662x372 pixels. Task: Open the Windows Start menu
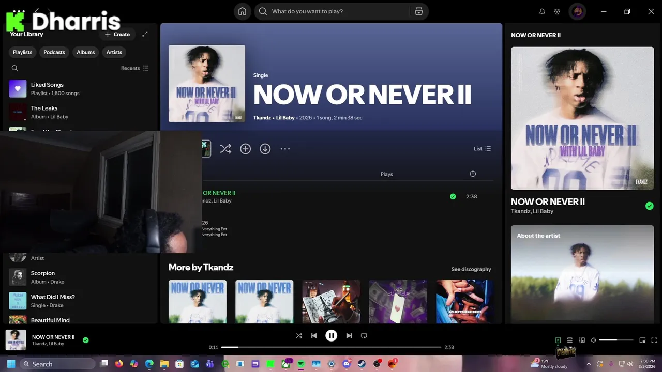tap(11, 364)
